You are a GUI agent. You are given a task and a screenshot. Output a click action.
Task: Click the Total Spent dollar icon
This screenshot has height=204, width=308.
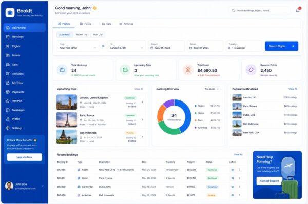[x=188, y=70]
